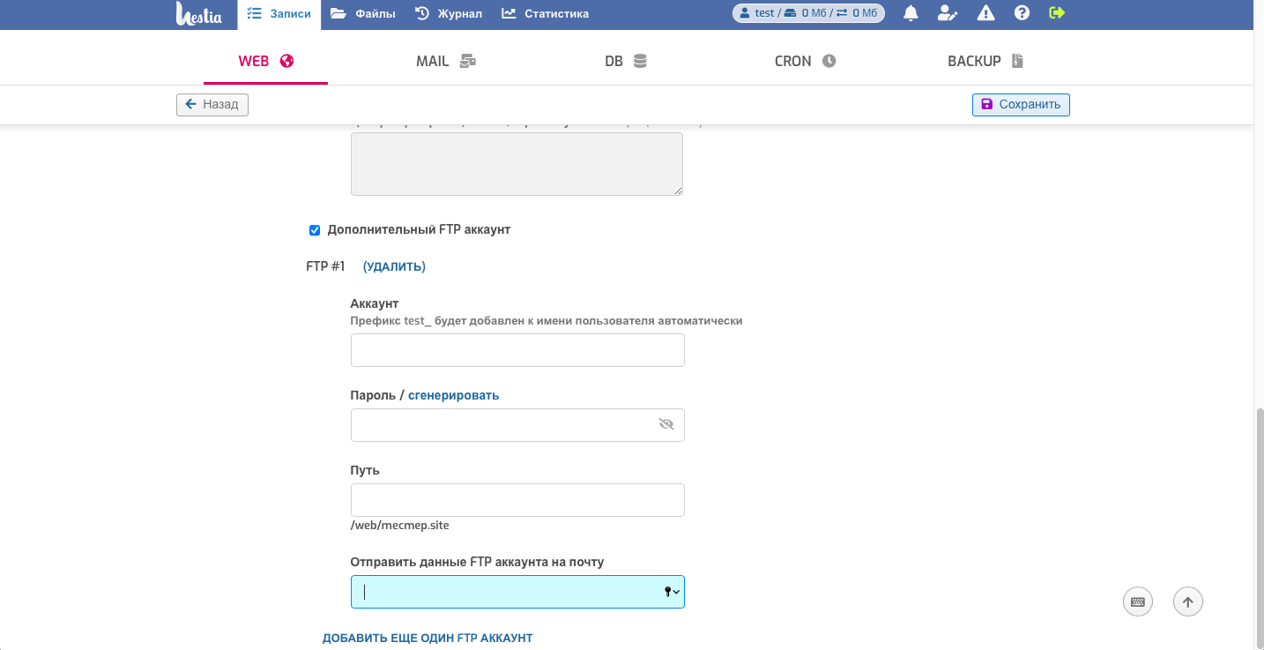This screenshot has width=1264, height=650.
Task: Click the back-to-top arrow button
Action: point(1188,602)
